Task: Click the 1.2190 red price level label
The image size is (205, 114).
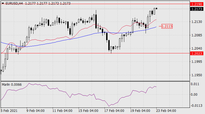Action: tap(197, 4)
